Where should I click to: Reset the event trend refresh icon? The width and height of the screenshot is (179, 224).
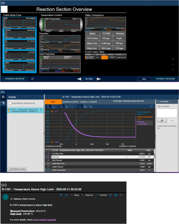(x=151, y=106)
